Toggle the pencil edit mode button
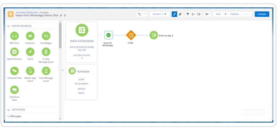 [x=174, y=14]
